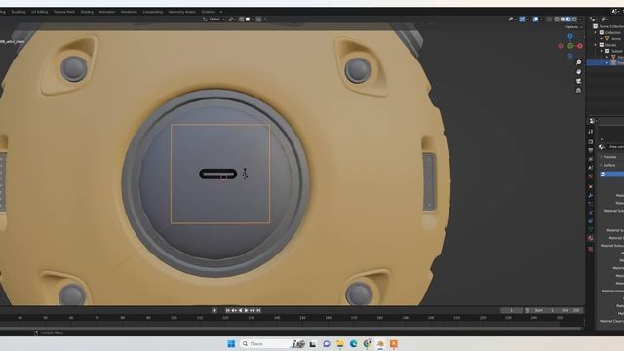Jump to the timeline end frame
Image resolution: width=624 pixels, height=351 pixels.
tap(258, 310)
